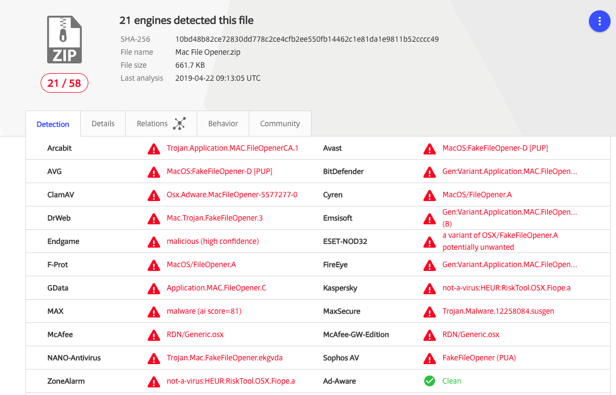Click the NANO-Antivirus engine name

(74, 358)
